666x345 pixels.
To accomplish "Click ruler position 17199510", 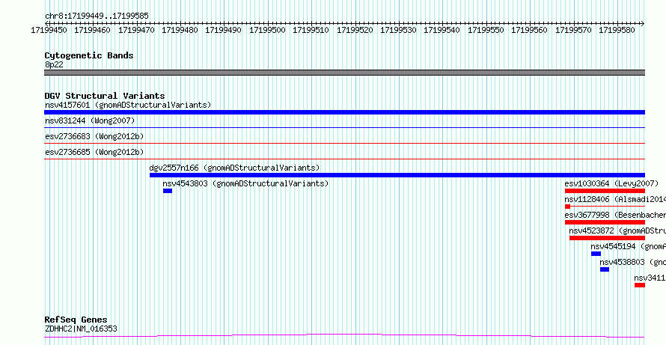I will (x=311, y=30).
